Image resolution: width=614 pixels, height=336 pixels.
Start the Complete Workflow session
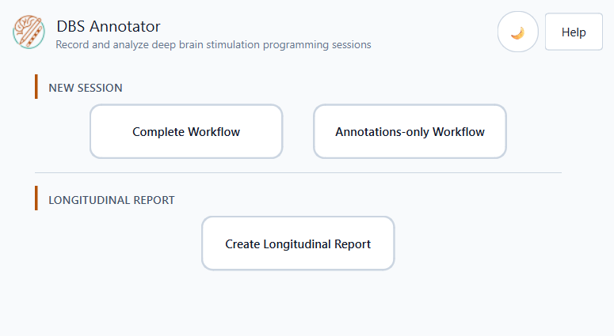186,131
